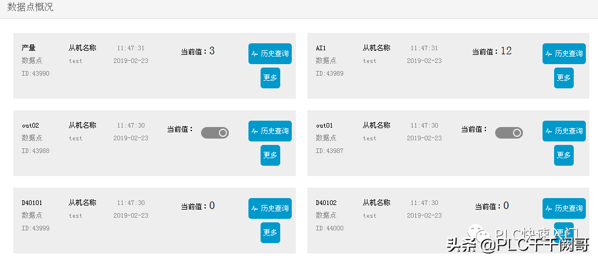Open 更多 menu for out02
This screenshot has height=261, width=598.
pyautogui.click(x=270, y=155)
